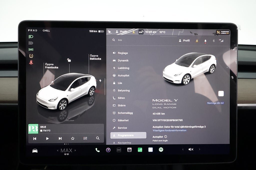
Task: Tap the car controls icon
Action: (x=35, y=151)
